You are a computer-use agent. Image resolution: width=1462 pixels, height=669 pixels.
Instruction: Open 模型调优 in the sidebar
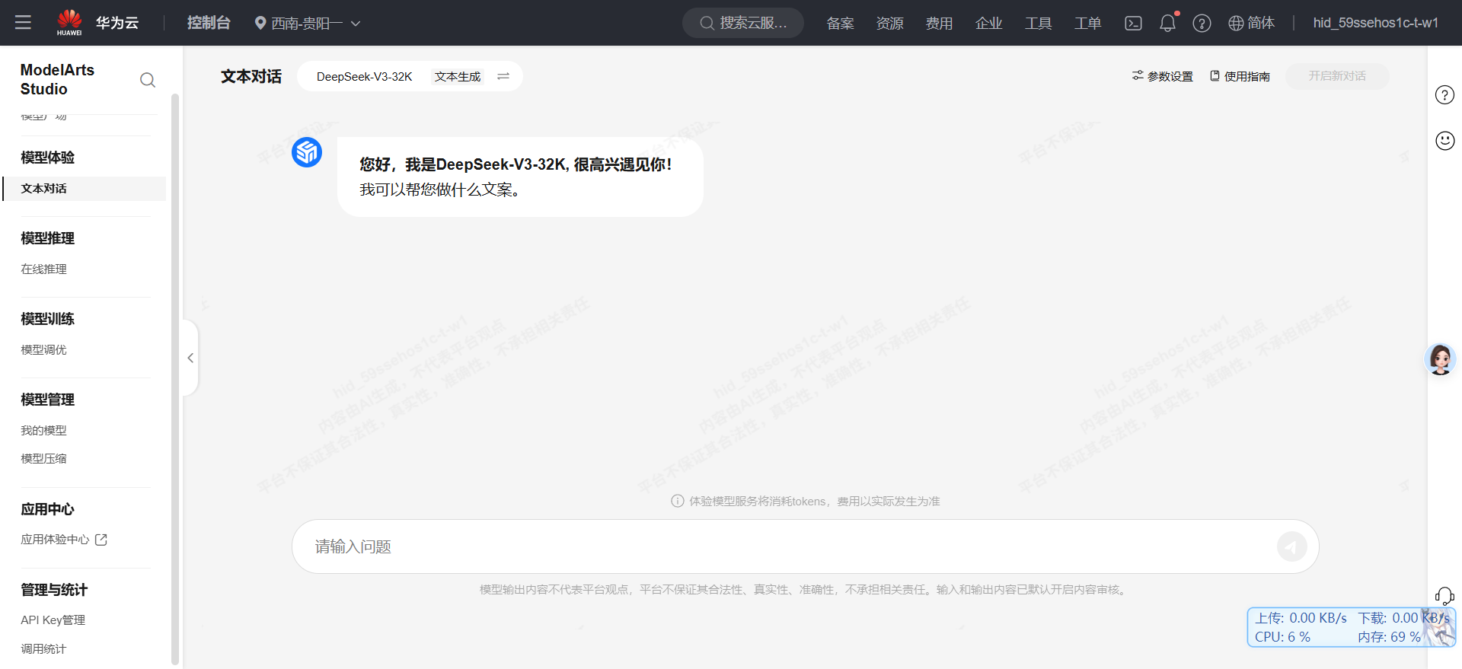pos(43,350)
